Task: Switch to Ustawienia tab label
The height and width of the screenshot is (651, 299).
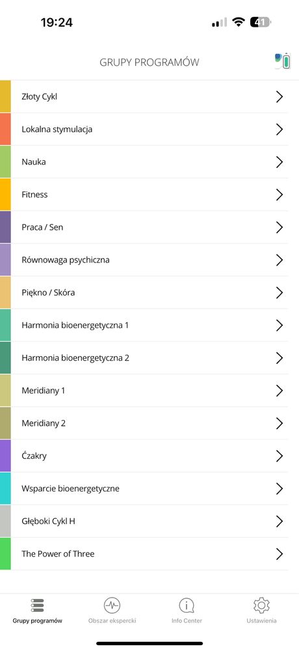Action: click(261, 621)
